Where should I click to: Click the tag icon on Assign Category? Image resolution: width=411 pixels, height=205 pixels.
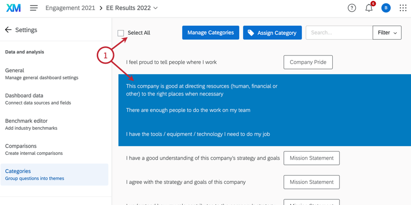pos(251,33)
